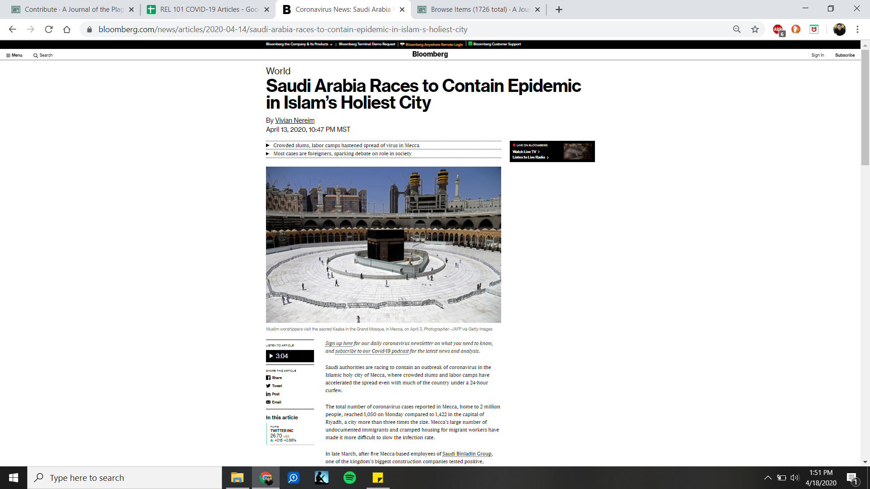Click the DuckDuckGo extension icon
870x489 pixels.
pos(796,29)
